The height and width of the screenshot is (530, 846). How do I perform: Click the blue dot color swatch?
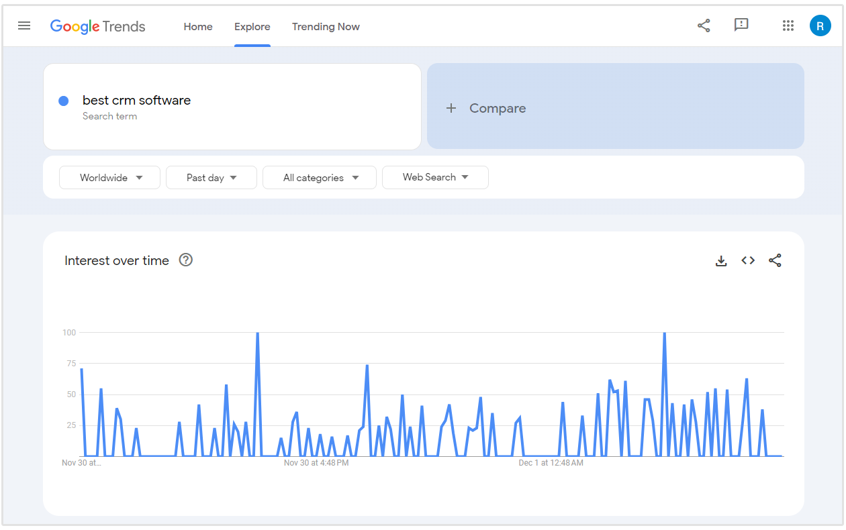click(64, 101)
